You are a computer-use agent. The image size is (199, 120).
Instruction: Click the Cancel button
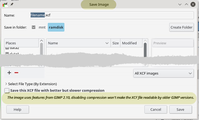155,109
